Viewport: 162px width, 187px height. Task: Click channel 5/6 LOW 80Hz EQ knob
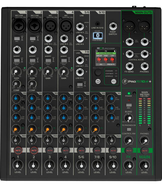80,118
